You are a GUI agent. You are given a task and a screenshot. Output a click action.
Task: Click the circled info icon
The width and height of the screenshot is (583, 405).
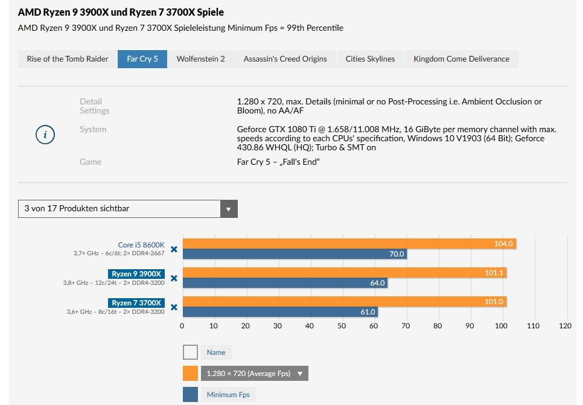pyautogui.click(x=45, y=135)
